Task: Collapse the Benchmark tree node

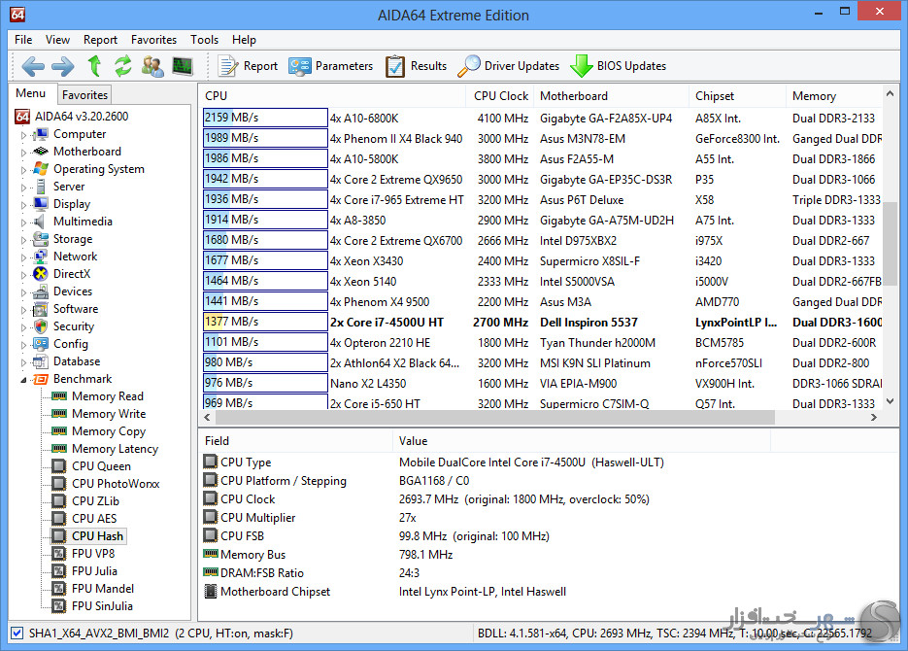Action: pyautogui.click(x=24, y=380)
